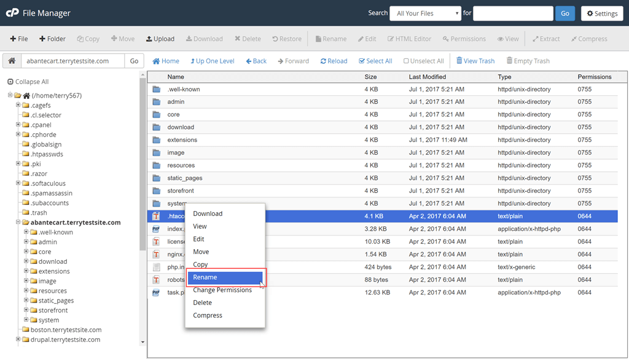
Task: Click Go next to path field
Action: [134, 61]
